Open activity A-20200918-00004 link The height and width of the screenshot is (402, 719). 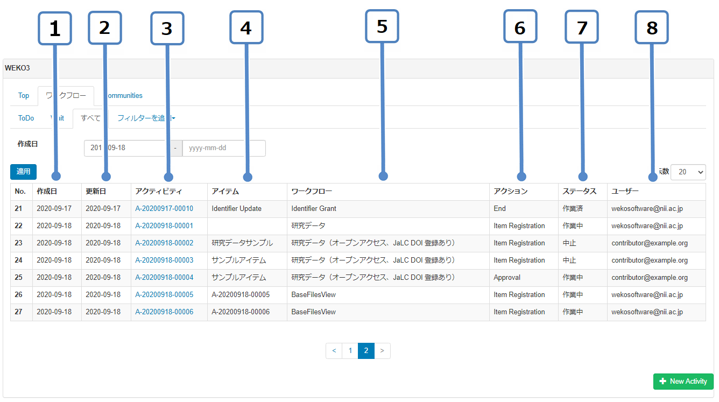coord(164,278)
